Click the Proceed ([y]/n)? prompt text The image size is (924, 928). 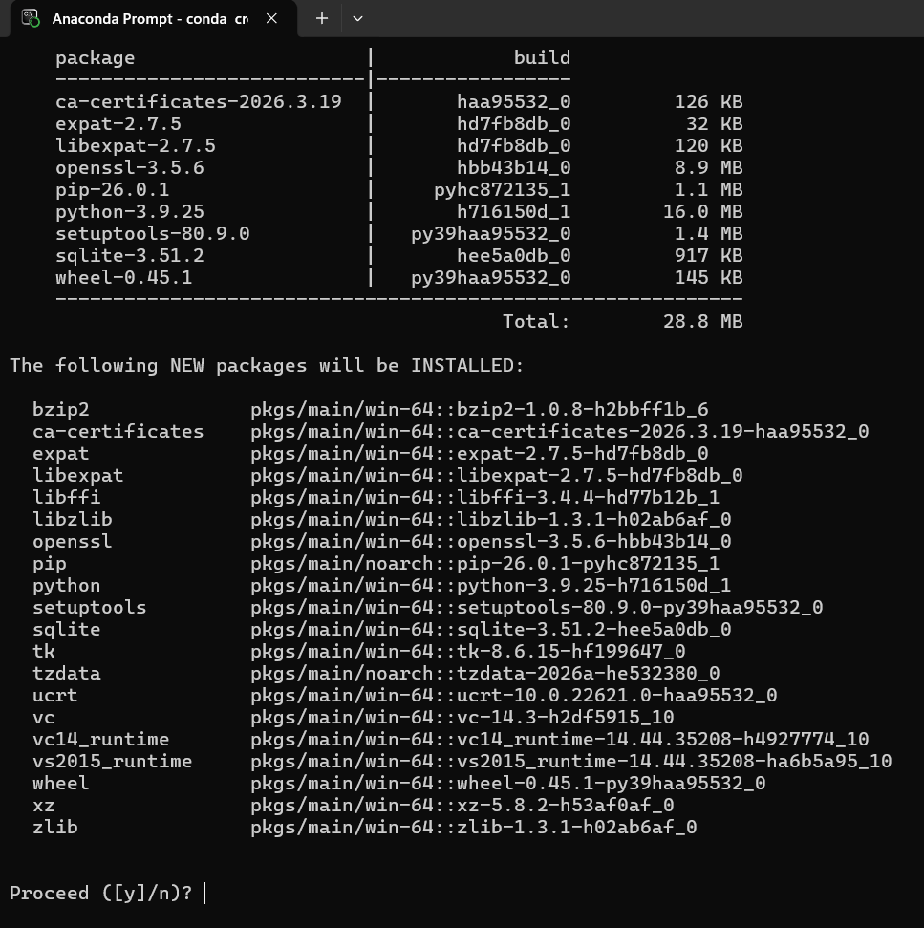point(100,894)
